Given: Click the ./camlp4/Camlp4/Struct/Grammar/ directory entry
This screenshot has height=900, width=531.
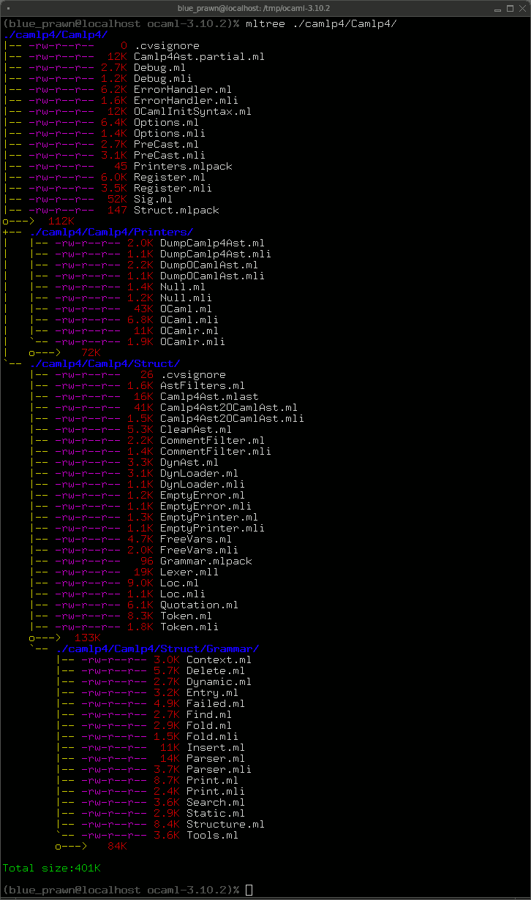Looking at the screenshot, I should pyautogui.click(x=157, y=648).
